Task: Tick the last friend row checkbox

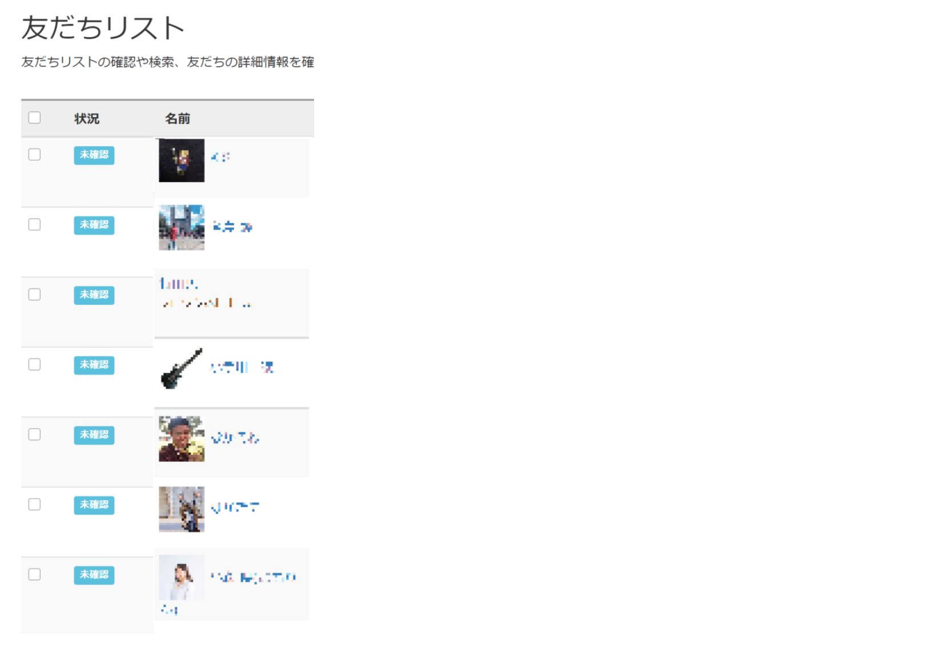Action: [x=35, y=574]
